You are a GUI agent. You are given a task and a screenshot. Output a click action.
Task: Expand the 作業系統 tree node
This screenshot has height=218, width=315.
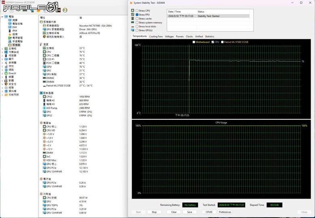click(x=2, y=52)
